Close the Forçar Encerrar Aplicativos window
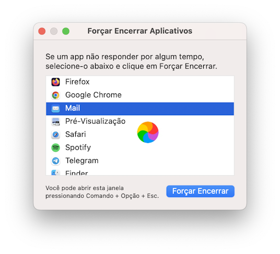This screenshot has width=280, height=254. pos(42,31)
